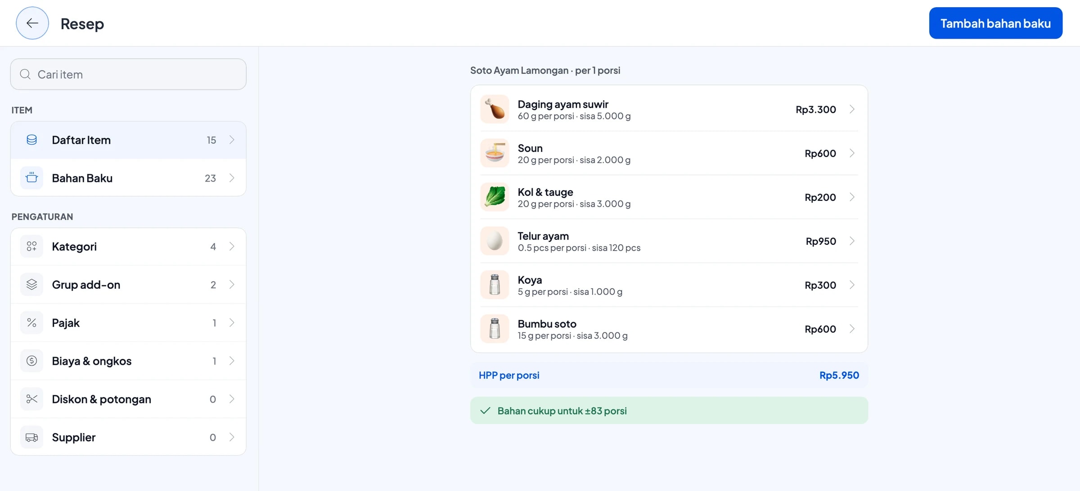The width and height of the screenshot is (1080, 491).
Task: Select the Daftar Item database icon
Action: pyautogui.click(x=31, y=140)
